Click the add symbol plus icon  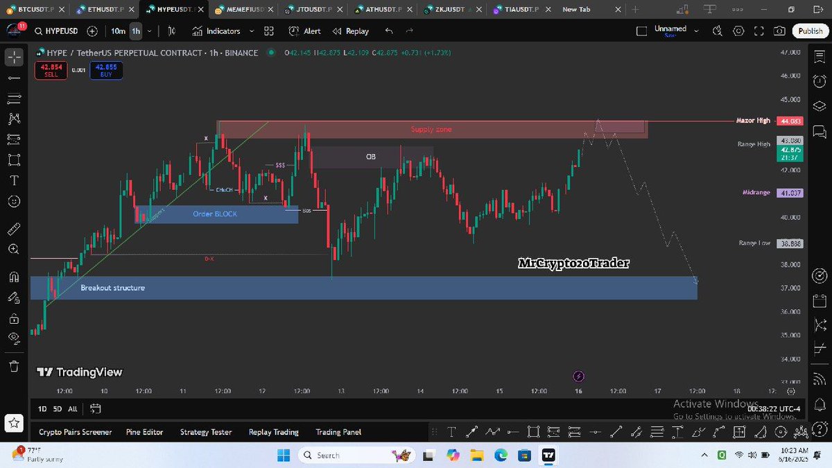pyautogui.click(x=92, y=31)
